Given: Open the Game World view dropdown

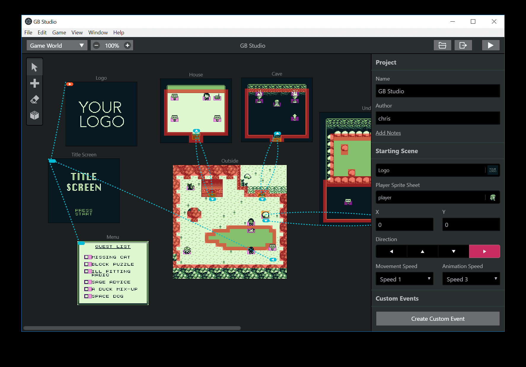Looking at the screenshot, I should [57, 45].
